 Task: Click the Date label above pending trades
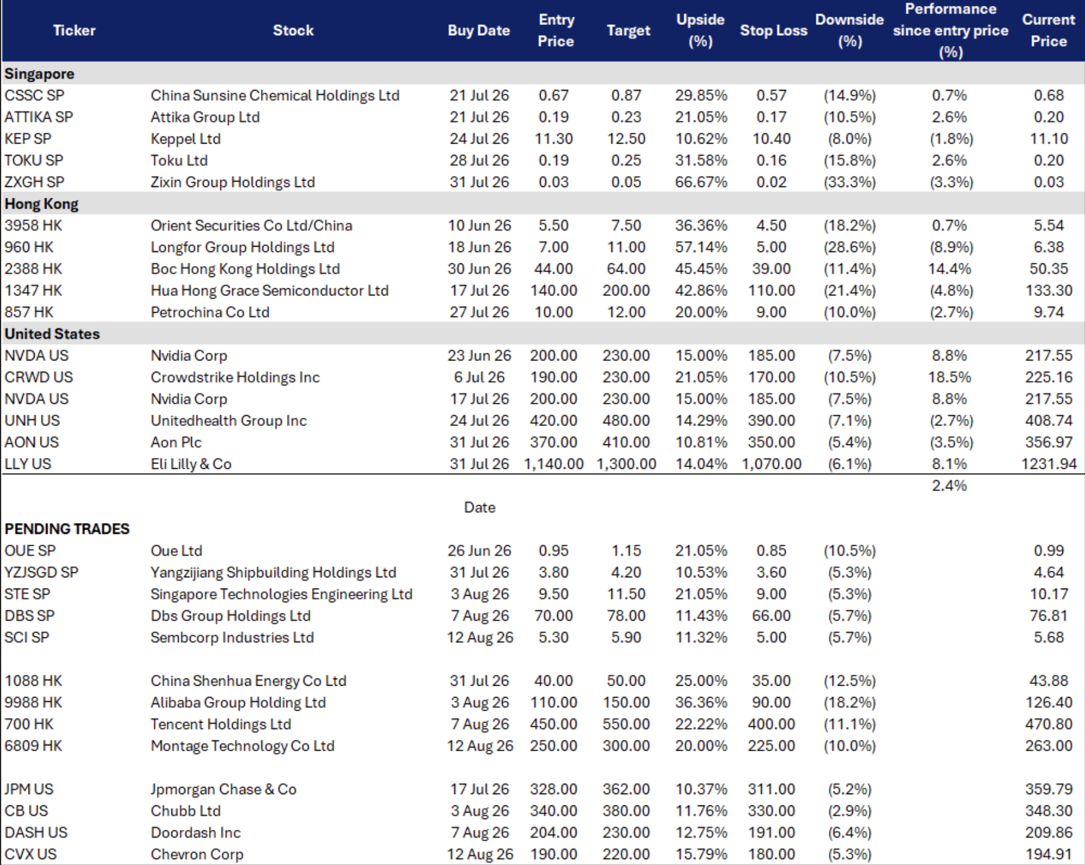tap(479, 508)
